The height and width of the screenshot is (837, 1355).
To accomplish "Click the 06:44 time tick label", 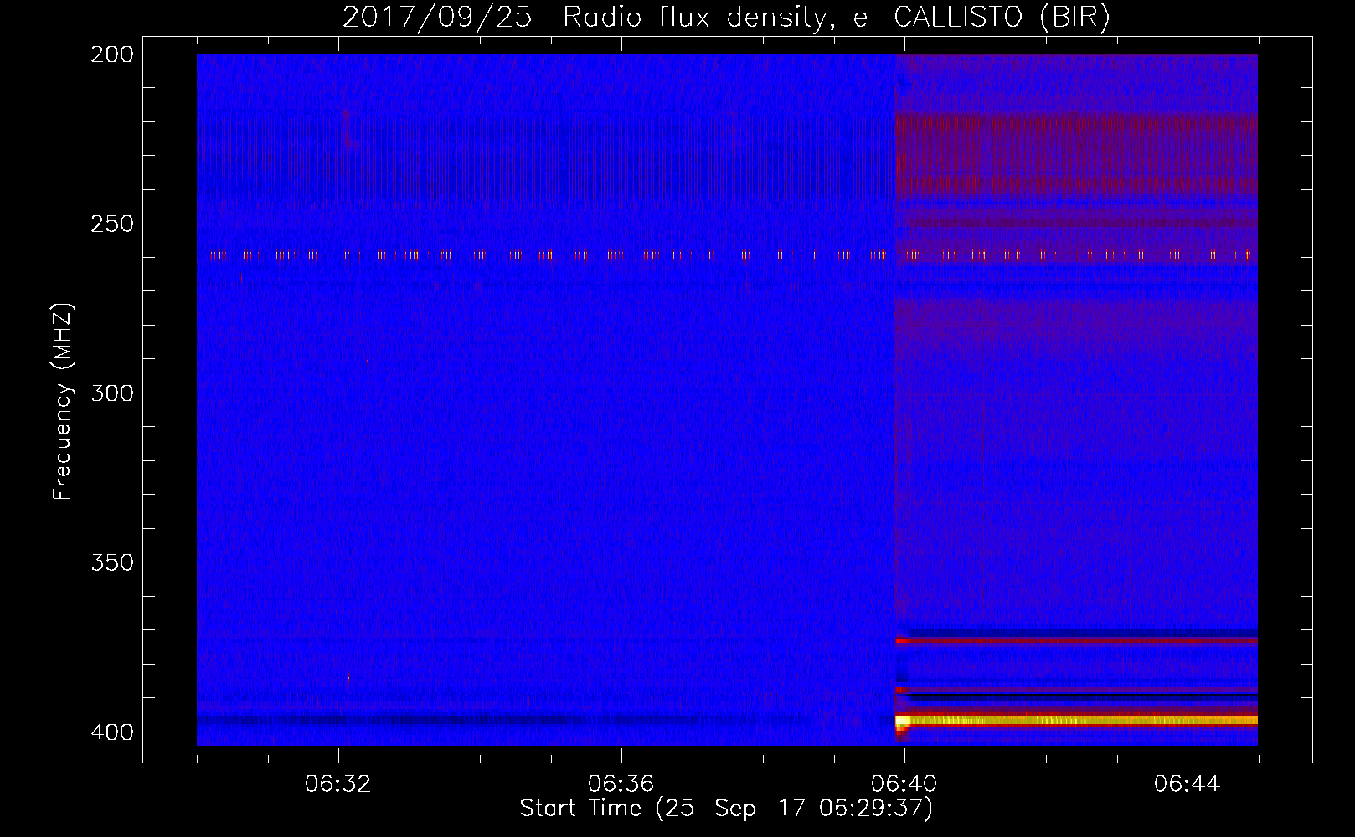I will pos(1188,783).
